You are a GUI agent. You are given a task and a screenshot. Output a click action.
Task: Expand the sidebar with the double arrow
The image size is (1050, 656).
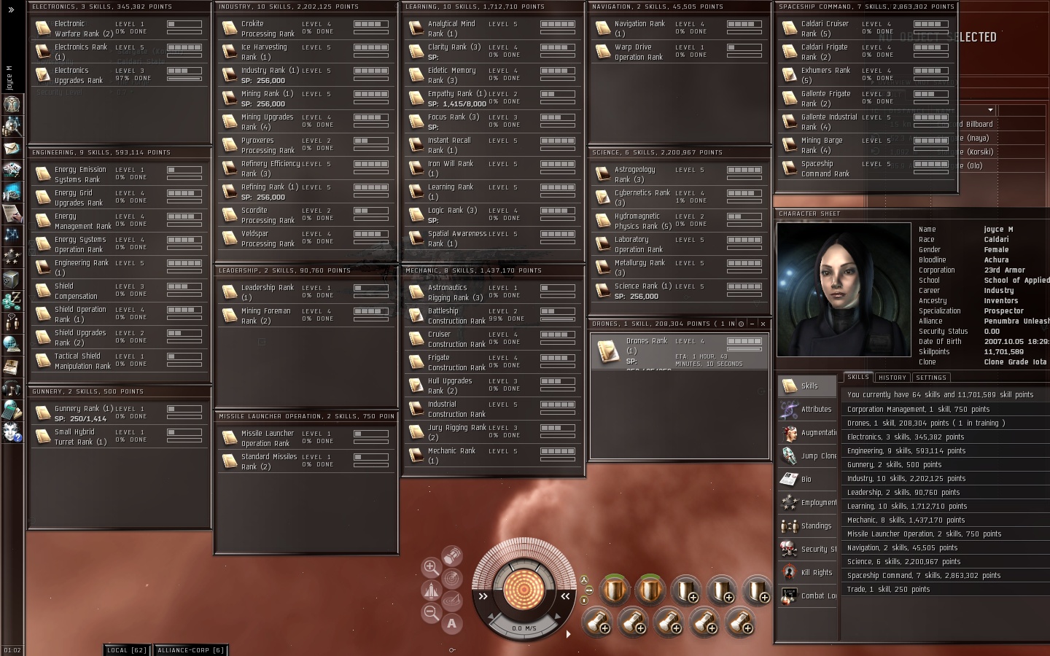(11, 9)
